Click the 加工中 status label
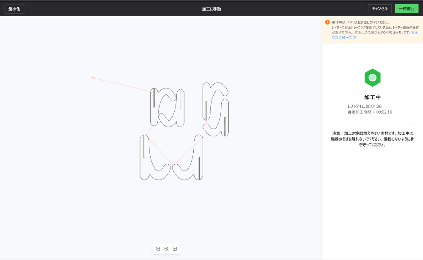Viewport: 423px width, 260px height. pos(372,97)
